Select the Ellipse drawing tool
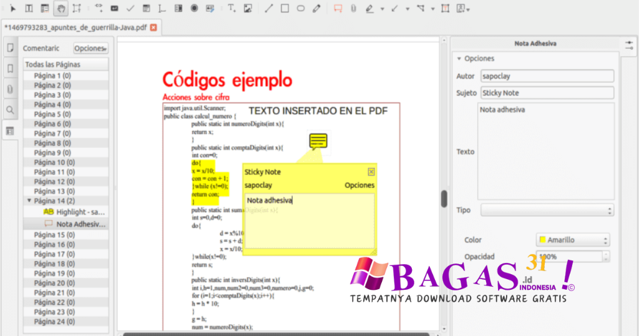 point(301,8)
